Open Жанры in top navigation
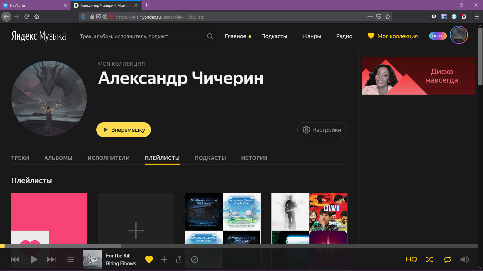The width and height of the screenshot is (483, 271). click(x=311, y=36)
